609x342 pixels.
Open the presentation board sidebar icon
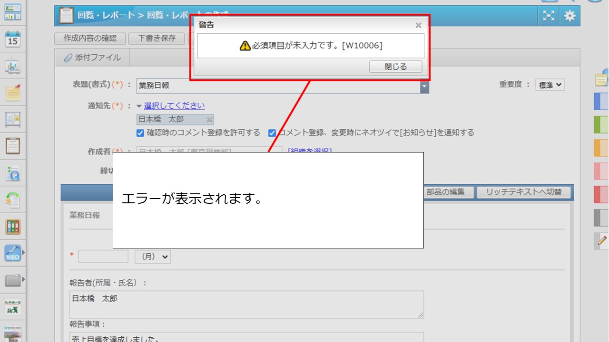point(13,66)
